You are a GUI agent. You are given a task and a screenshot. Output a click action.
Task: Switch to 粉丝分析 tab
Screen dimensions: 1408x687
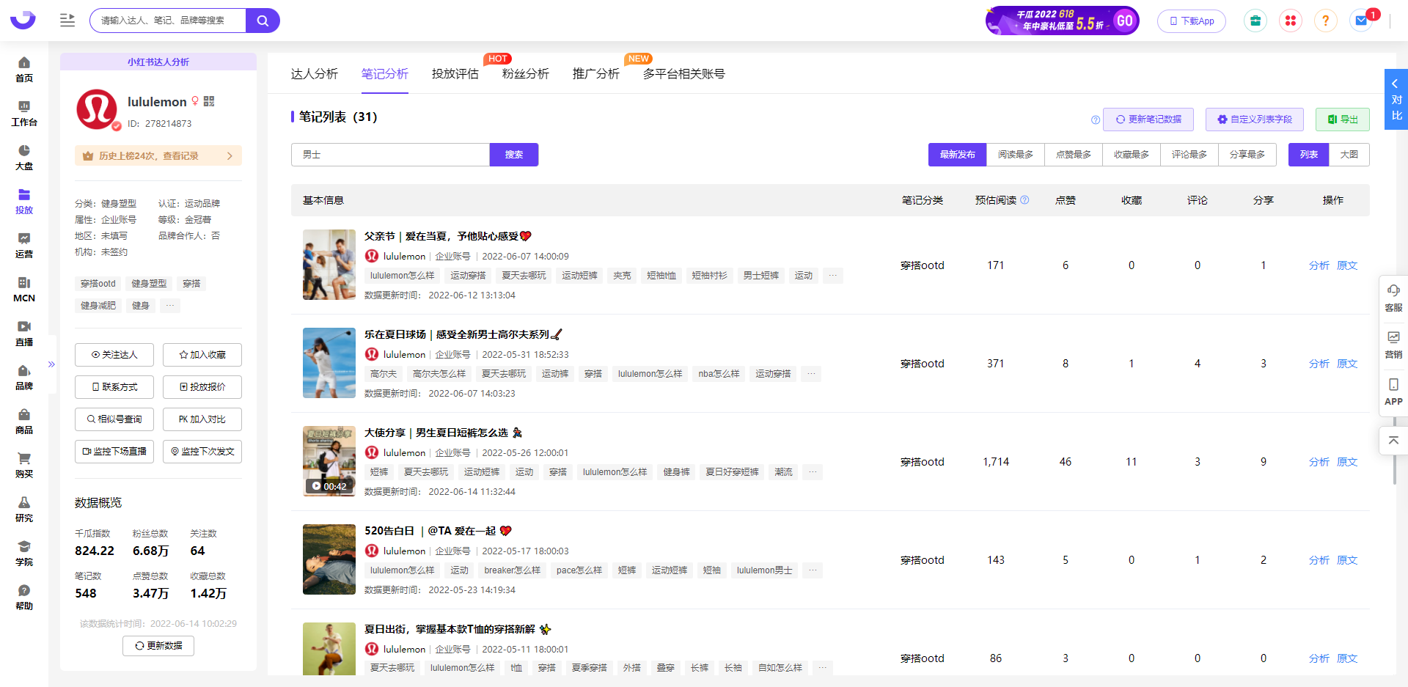(525, 74)
